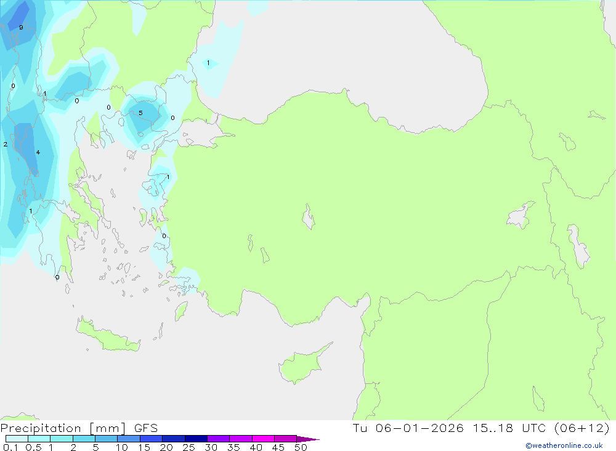Pick the 35–40 mm violet legend swatch
This screenshot has width=616, height=451.
tap(240, 439)
